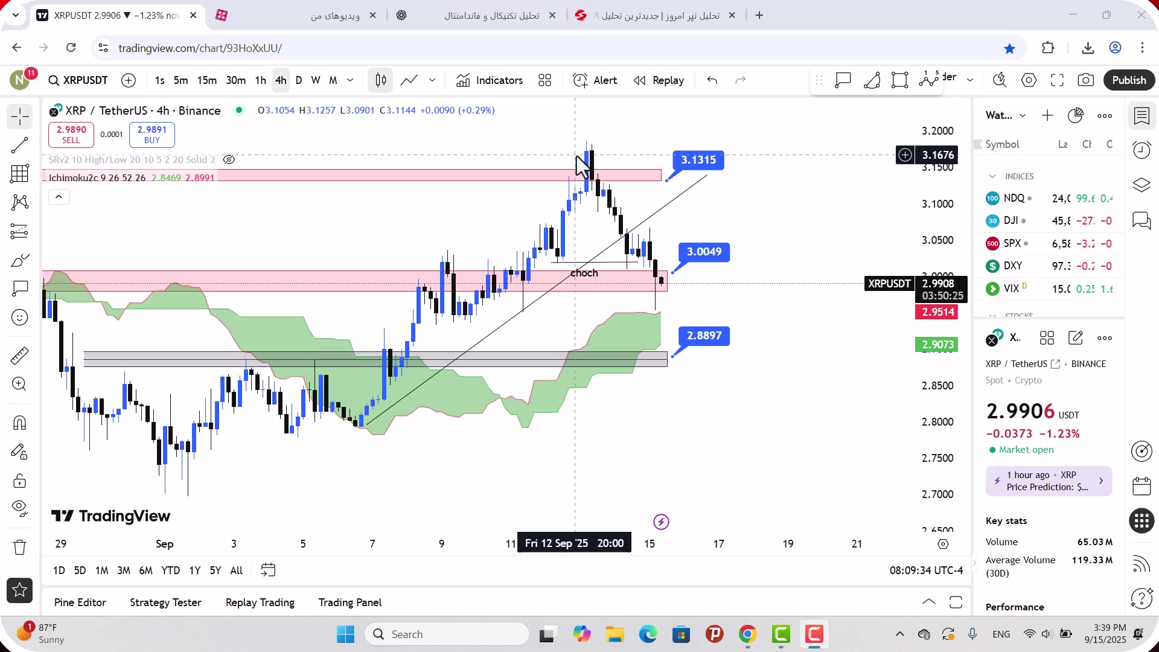The image size is (1159, 652).
Task: Switch to the 15m timeframe
Action: pos(206,80)
